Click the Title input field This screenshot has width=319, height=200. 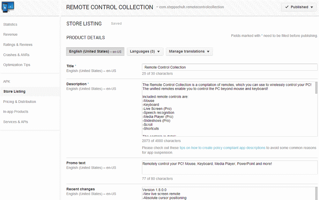coord(229,67)
